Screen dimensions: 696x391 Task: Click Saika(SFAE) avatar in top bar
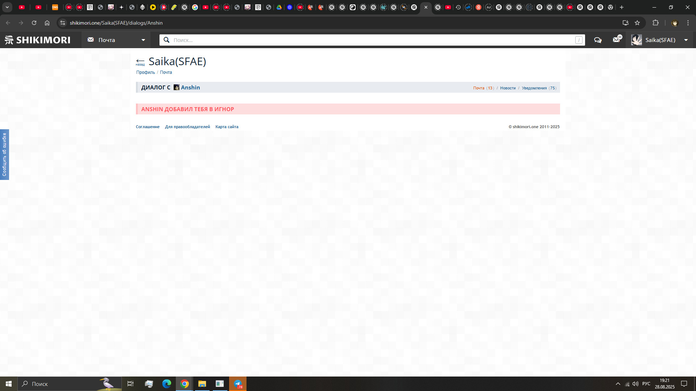[x=636, y=40]
